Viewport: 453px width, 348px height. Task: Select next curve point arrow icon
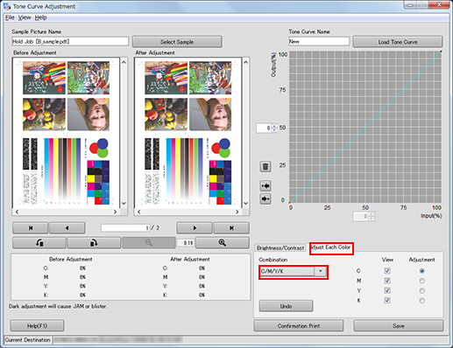coord(265,199)
